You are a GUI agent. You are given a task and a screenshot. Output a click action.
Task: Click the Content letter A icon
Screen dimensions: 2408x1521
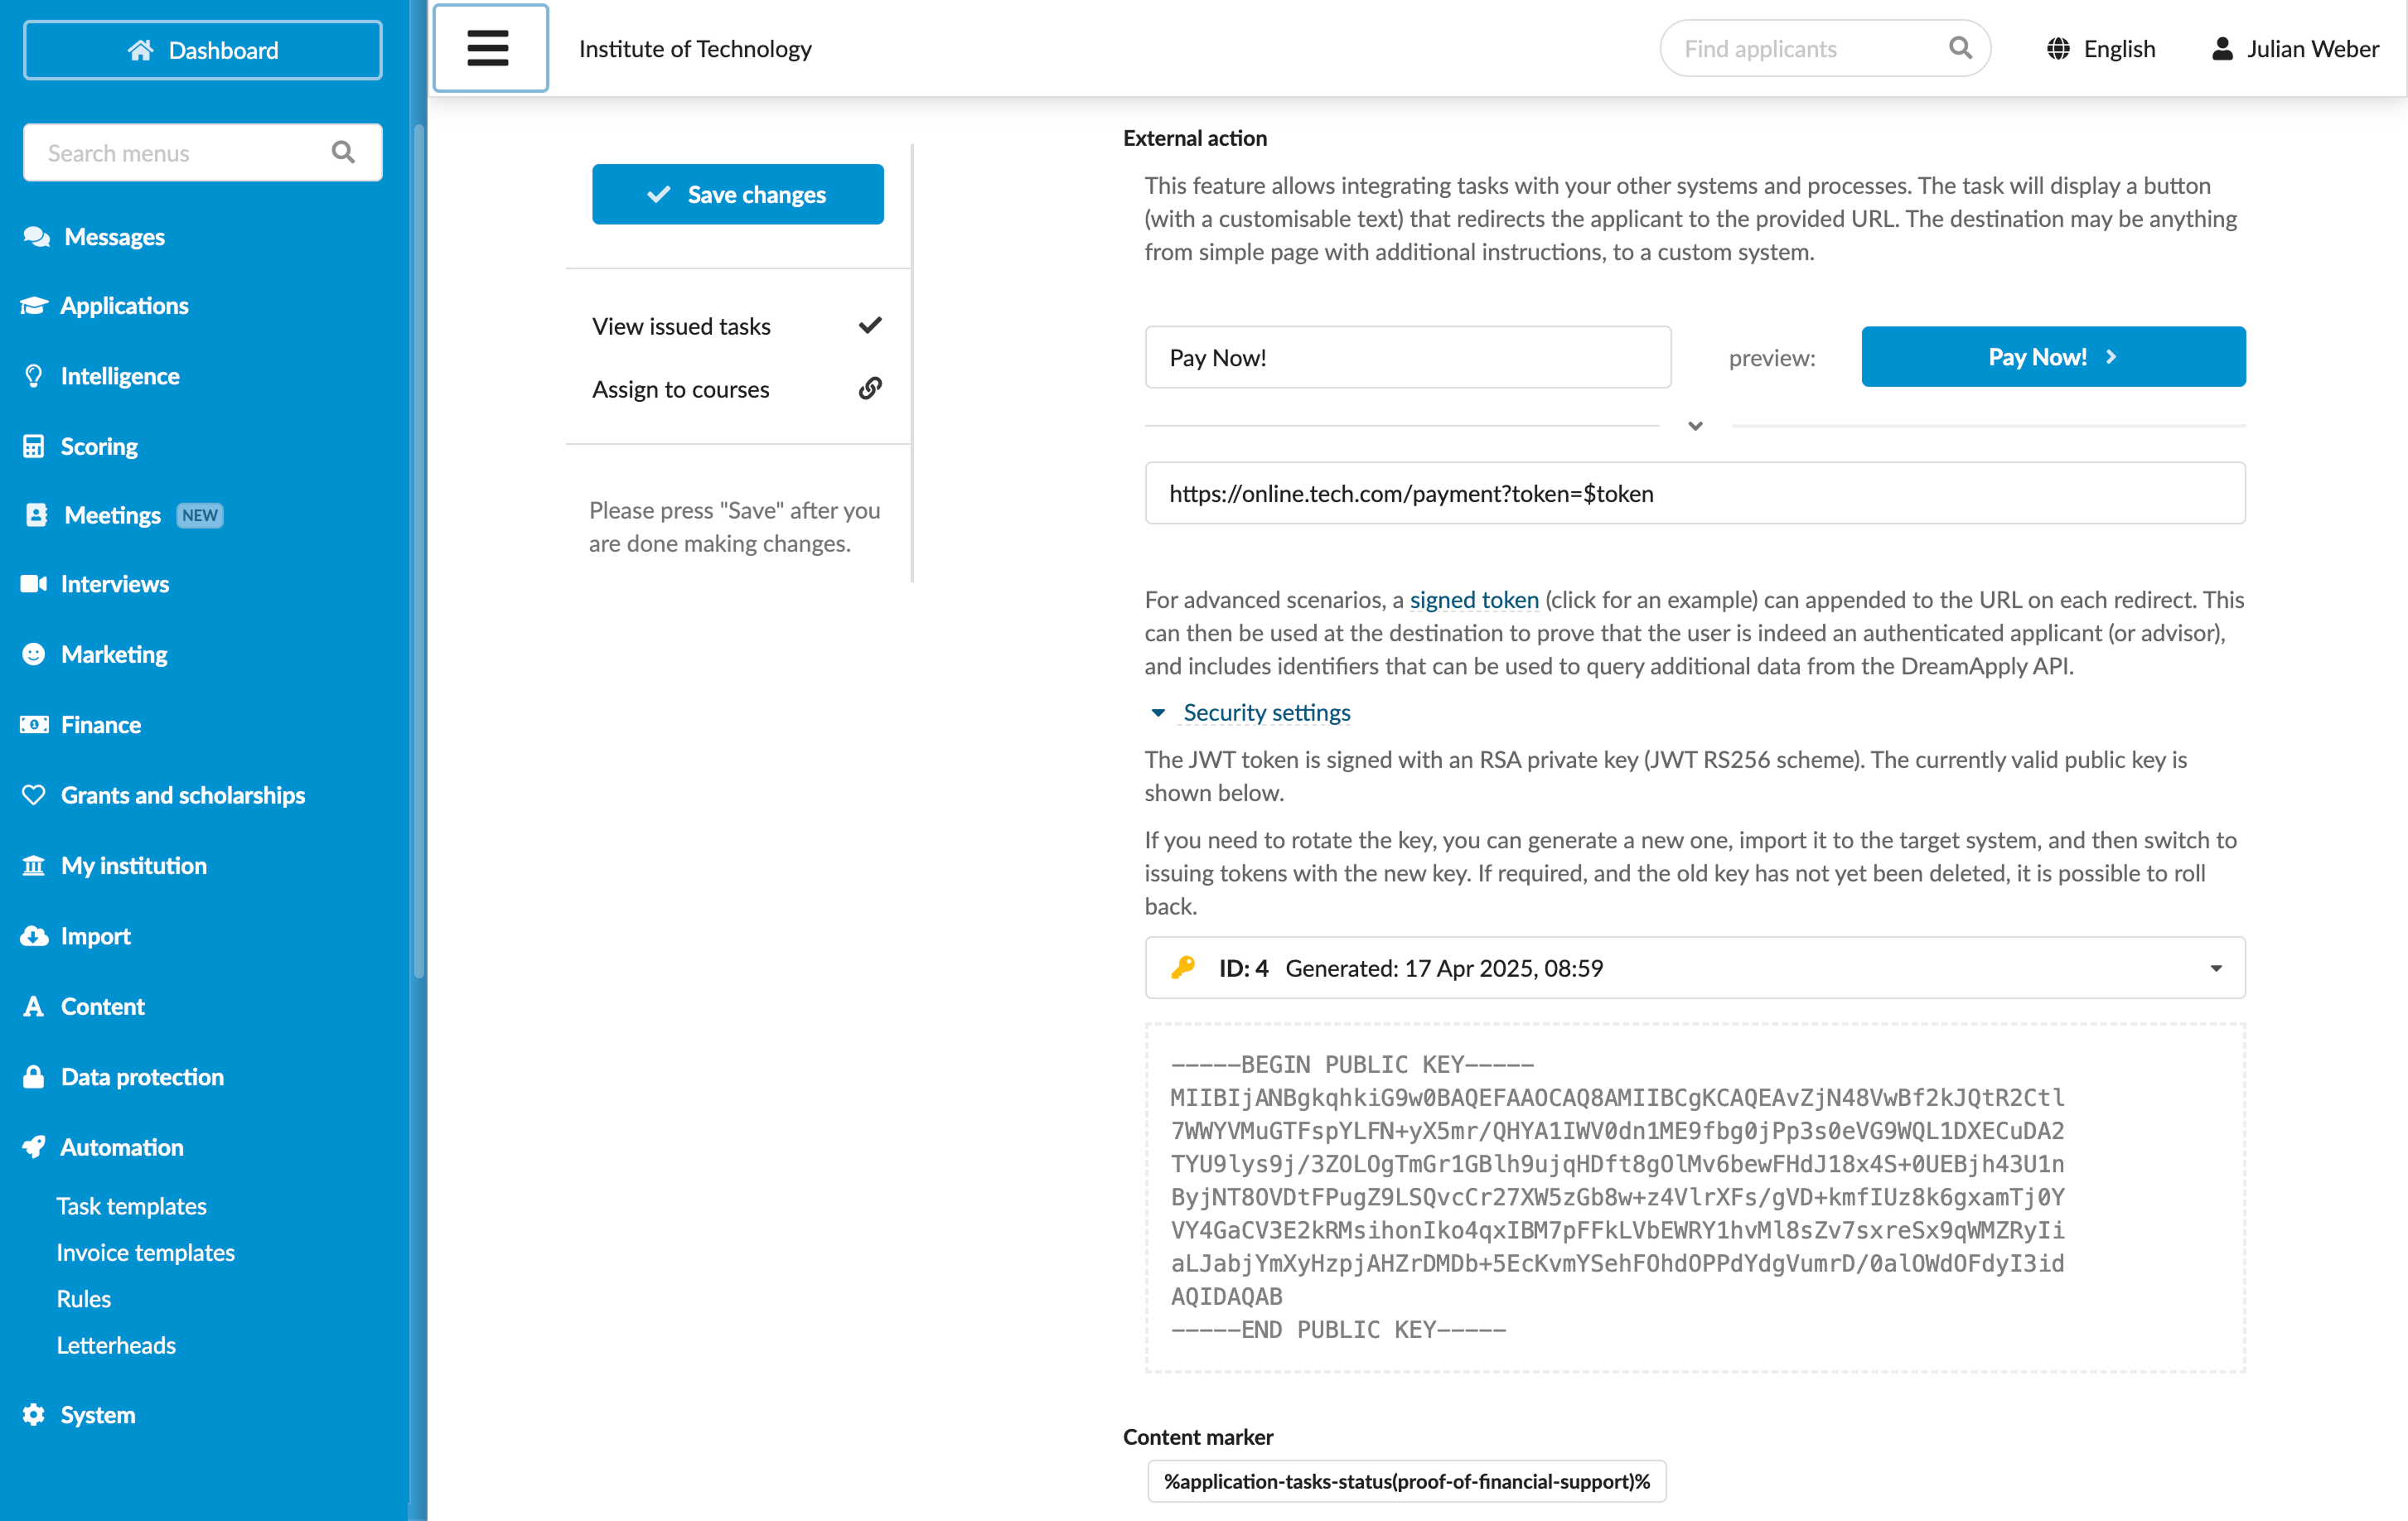(x=34, y=1006)
